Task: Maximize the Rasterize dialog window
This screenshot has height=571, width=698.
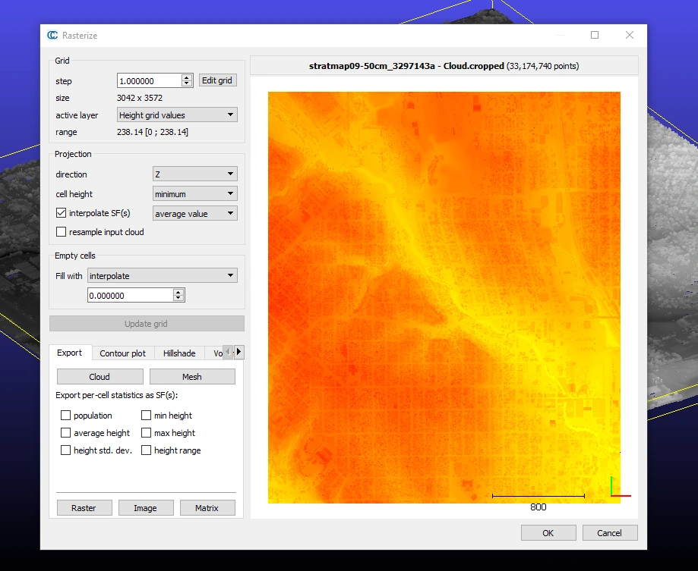Action: pyautogui.click(x=595, y=35)
